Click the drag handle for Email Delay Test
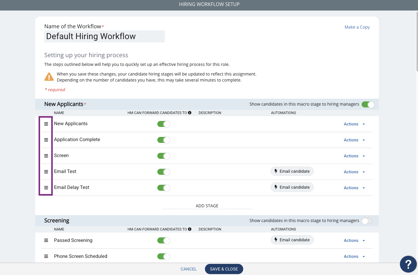Image resolution: width=418 pixels, height=275 pixels. tap(46, 188)
